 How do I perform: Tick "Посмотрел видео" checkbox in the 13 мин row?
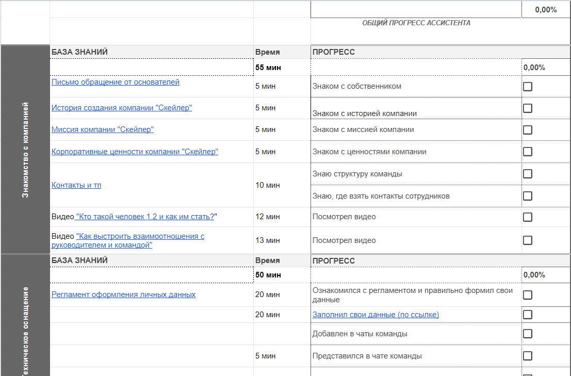coord(527,240)
